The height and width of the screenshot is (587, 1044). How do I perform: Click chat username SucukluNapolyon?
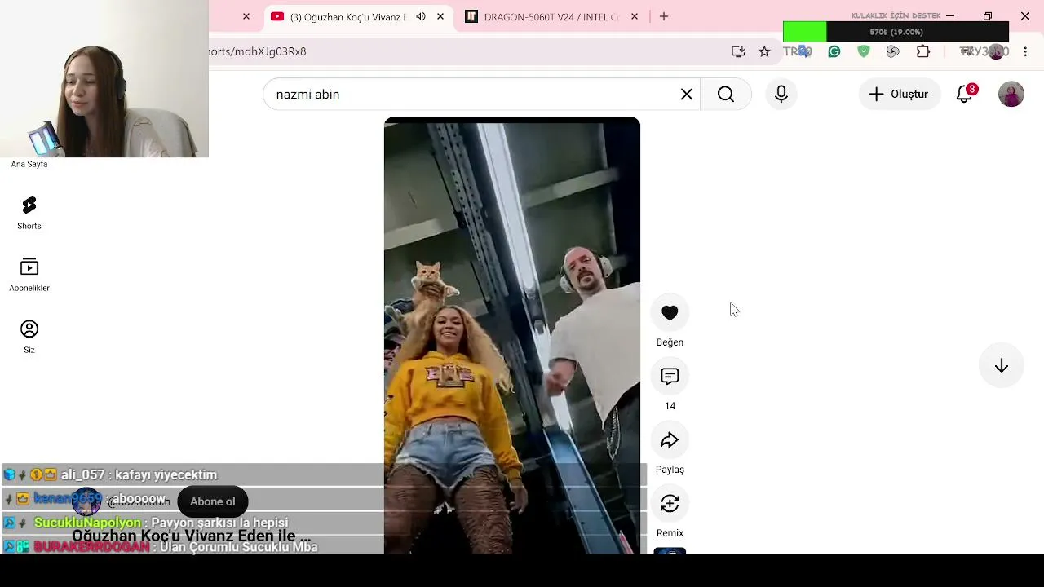click(x=87, y=523)
